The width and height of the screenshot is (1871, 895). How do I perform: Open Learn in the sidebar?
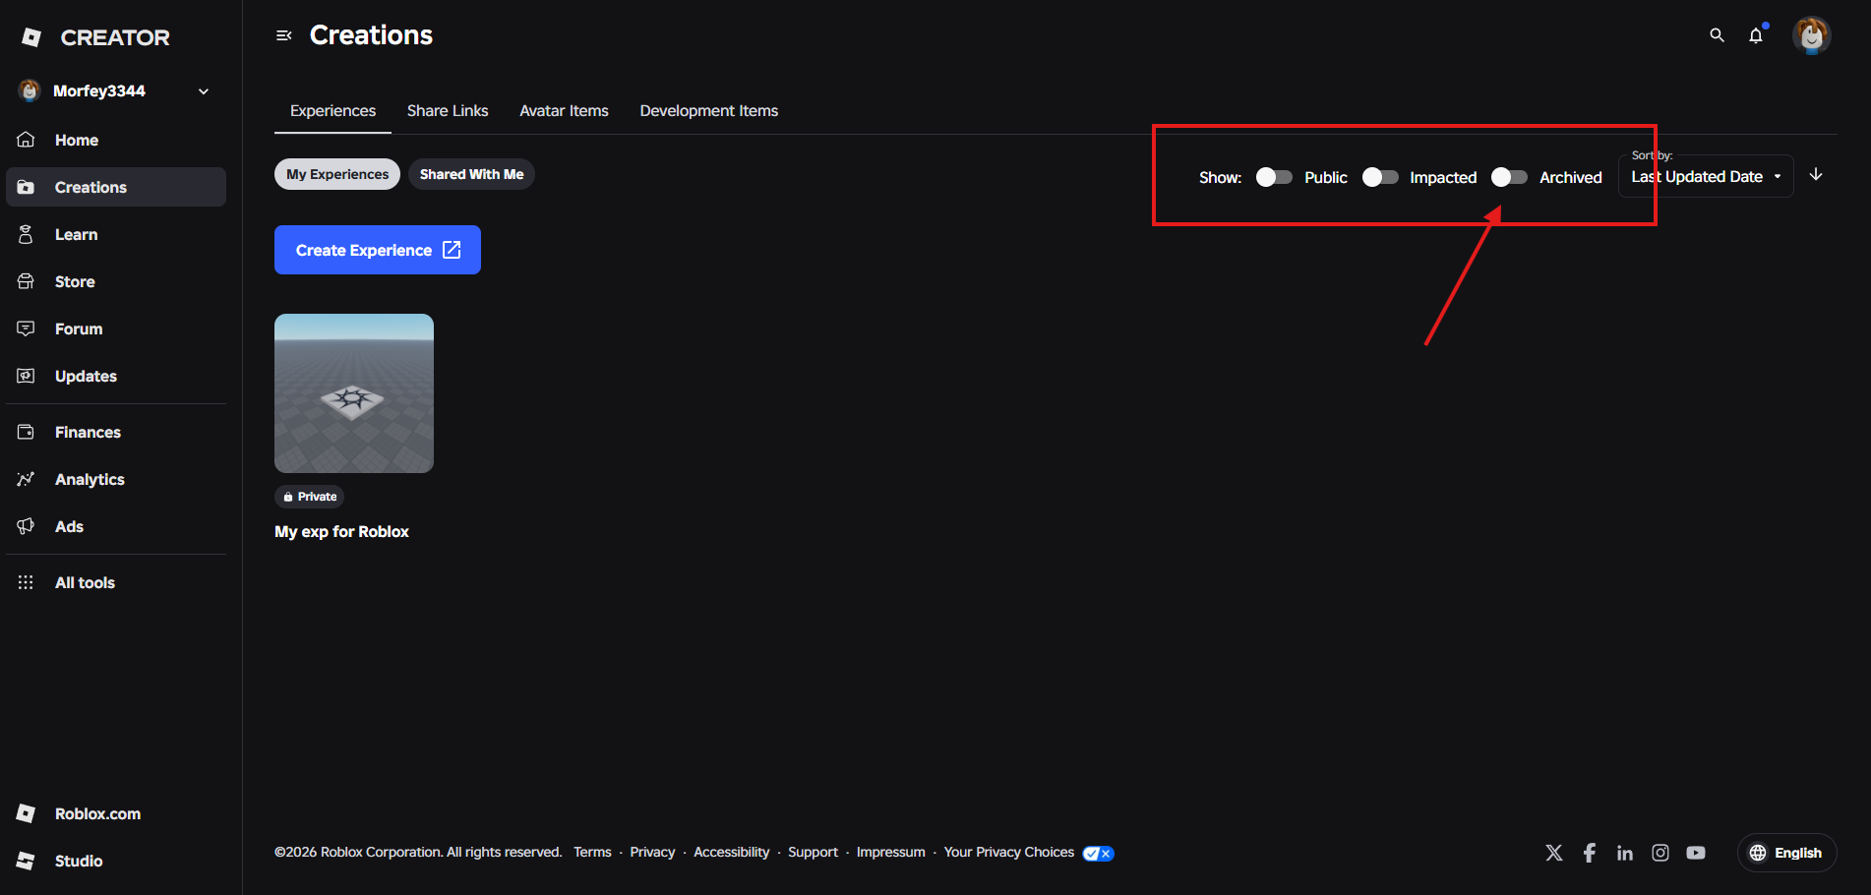coord(116,234)
